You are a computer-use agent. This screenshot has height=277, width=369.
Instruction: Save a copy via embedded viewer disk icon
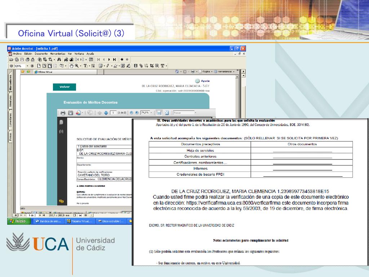pos(71,113)
